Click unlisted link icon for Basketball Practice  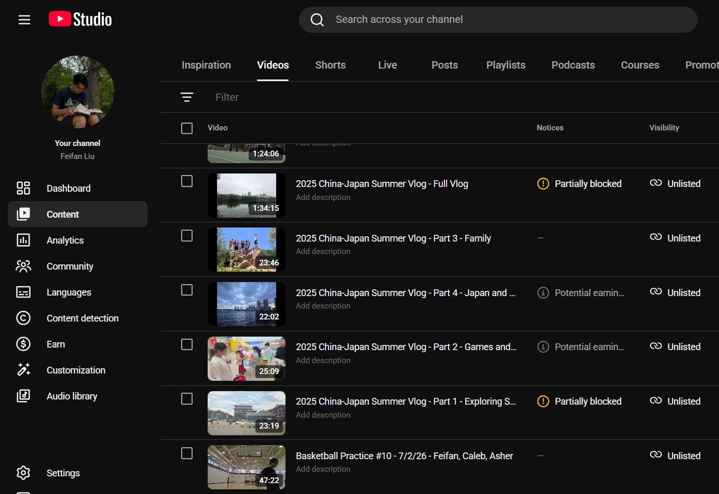(656, 455)
